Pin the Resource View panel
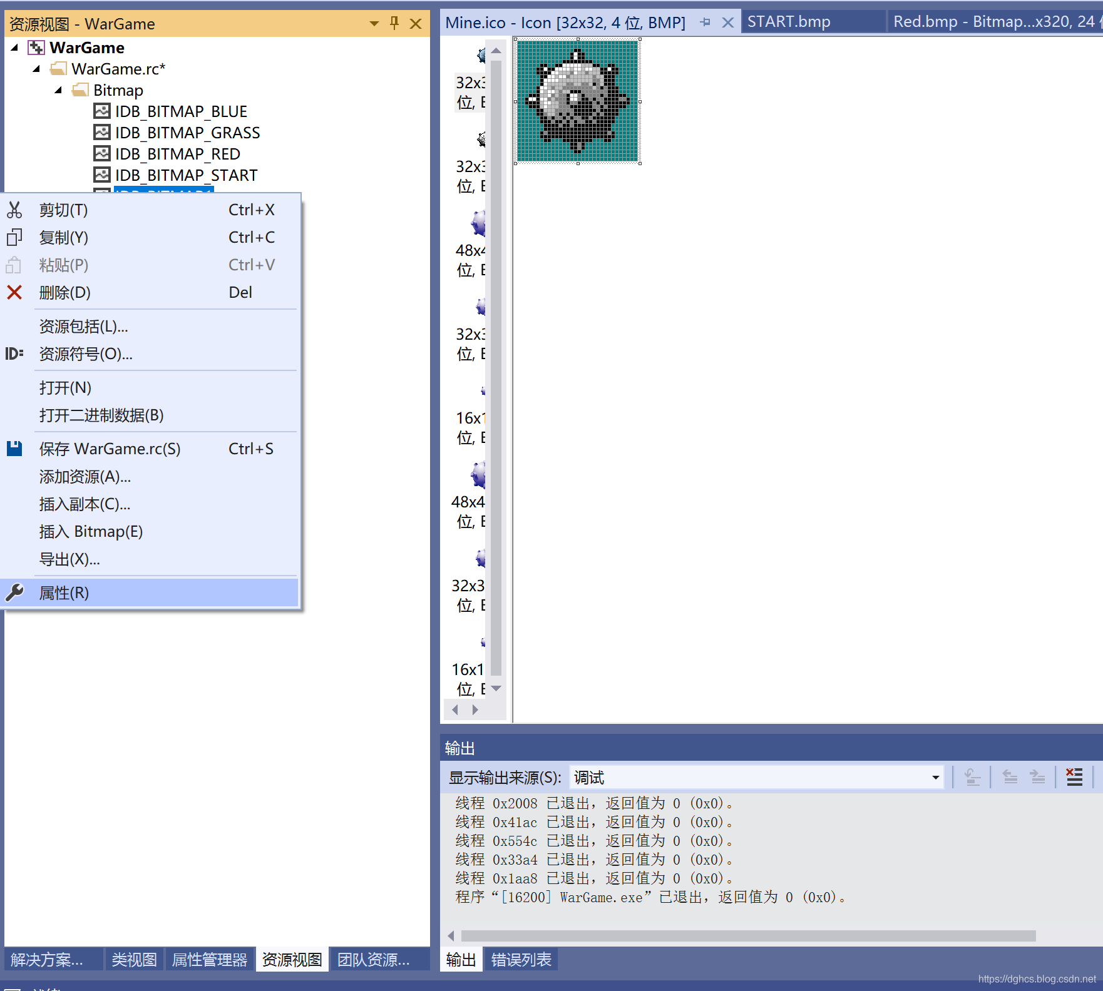 (394, 24)
